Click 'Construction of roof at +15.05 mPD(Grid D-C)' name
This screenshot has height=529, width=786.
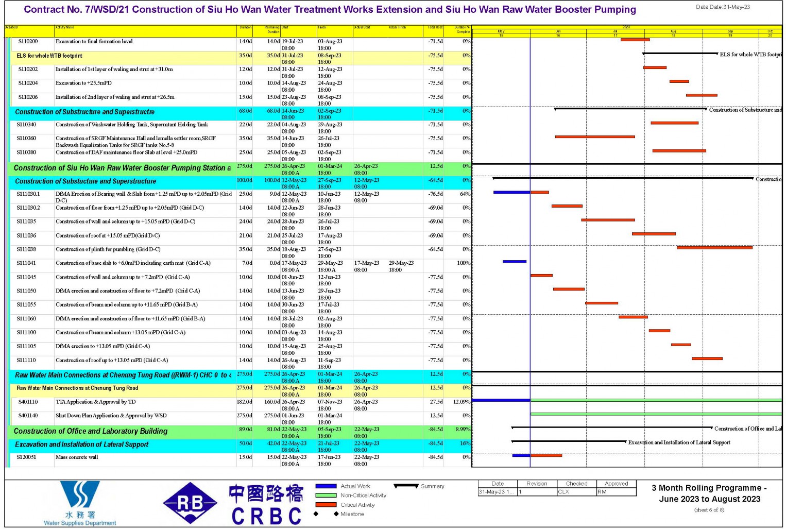(108, 236)
